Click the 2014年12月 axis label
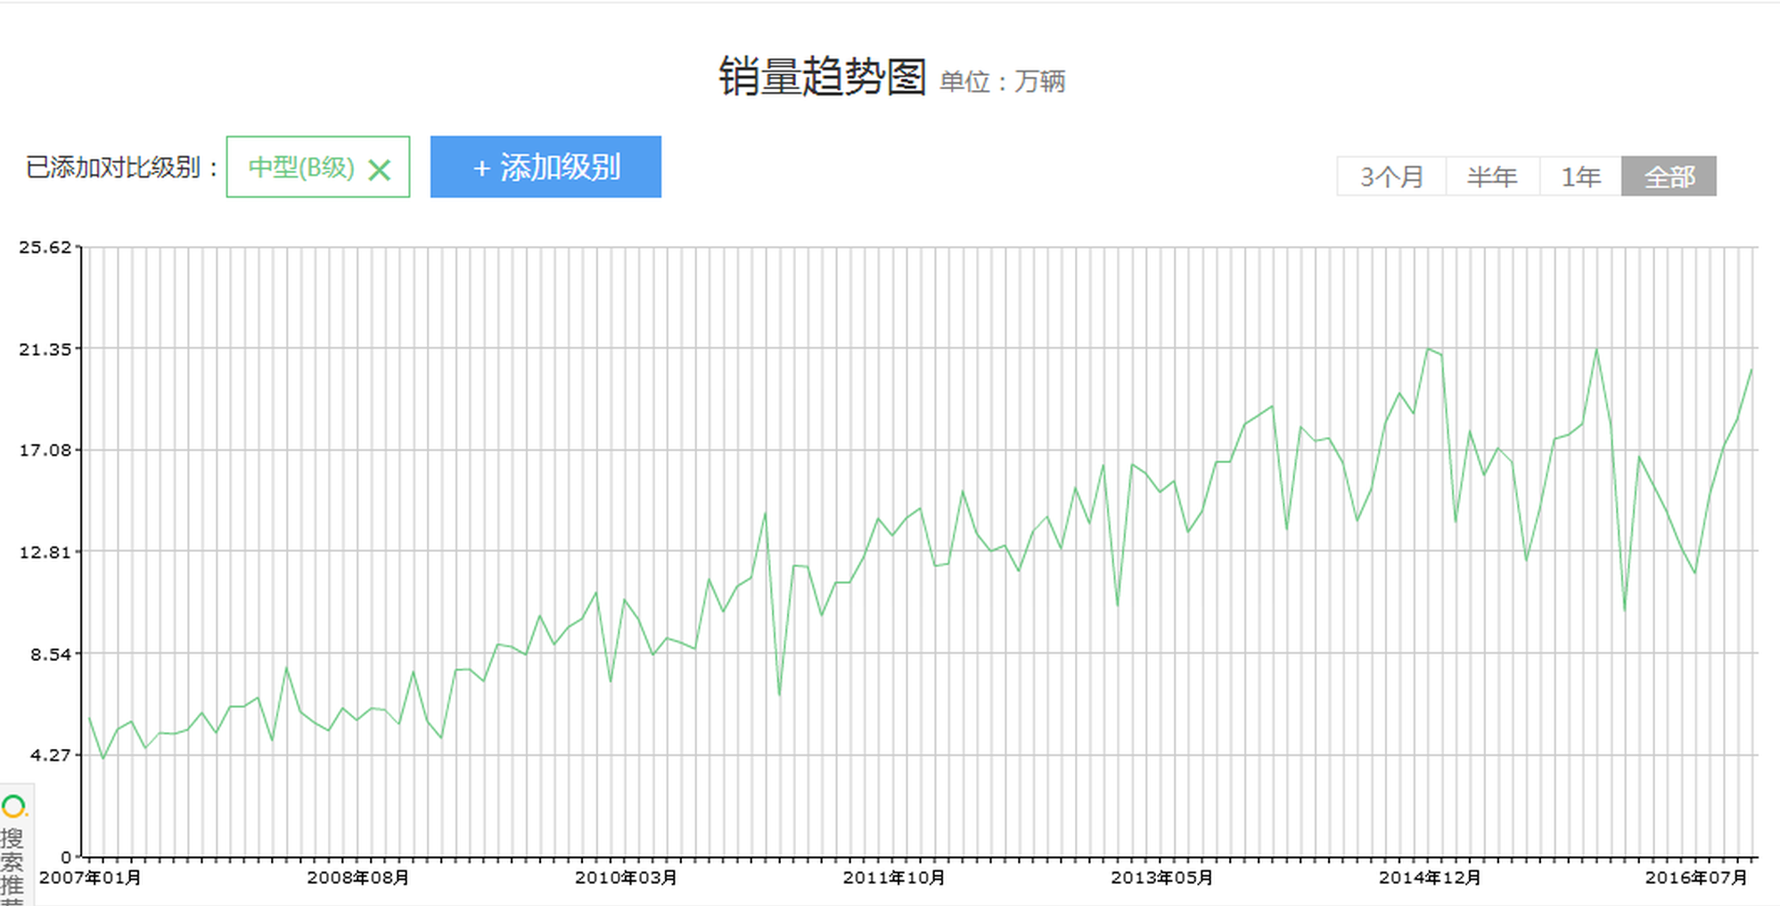Viewport: 1780px width, 906px height. [x=1430, y=877]
